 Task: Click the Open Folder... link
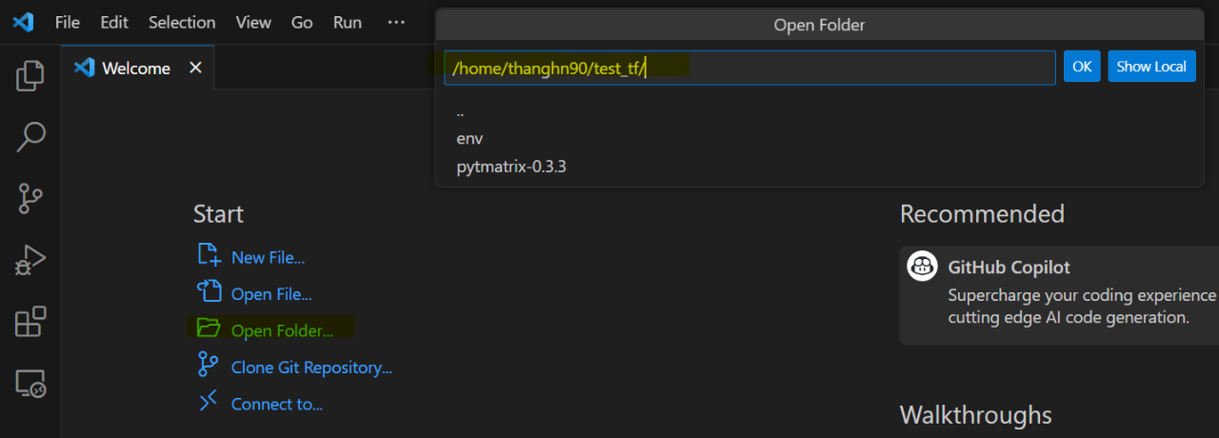point(282,331)
